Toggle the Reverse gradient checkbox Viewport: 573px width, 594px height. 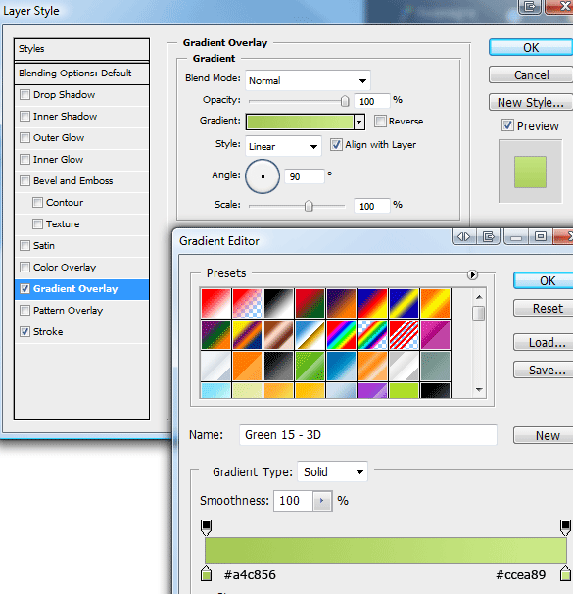pyautogui.click(x=380, y=122)
